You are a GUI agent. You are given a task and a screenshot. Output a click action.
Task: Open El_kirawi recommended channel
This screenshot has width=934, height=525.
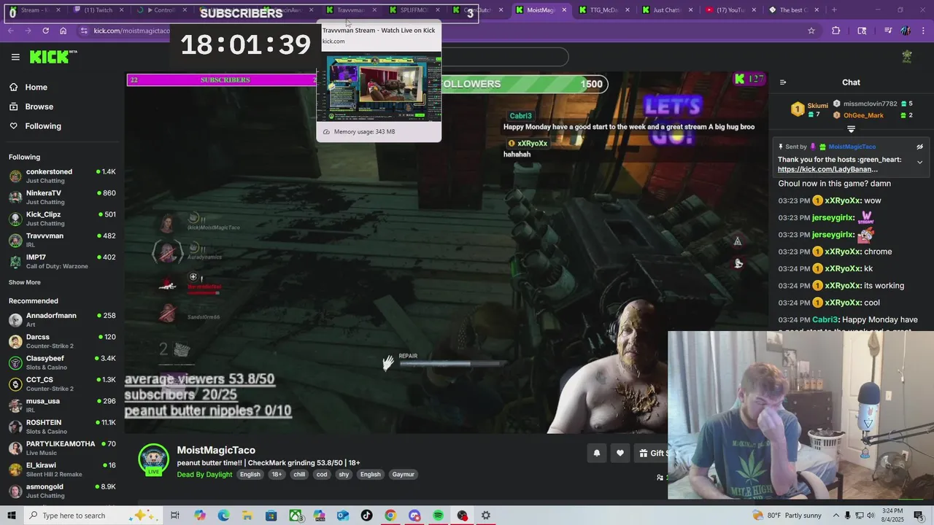[x=62, y=469]
